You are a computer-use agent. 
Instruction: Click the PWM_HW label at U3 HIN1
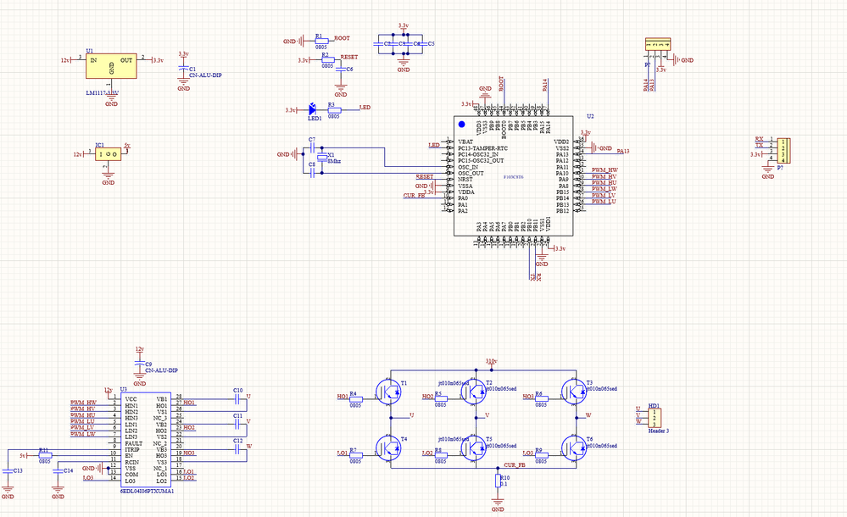(x=83, y=403)
